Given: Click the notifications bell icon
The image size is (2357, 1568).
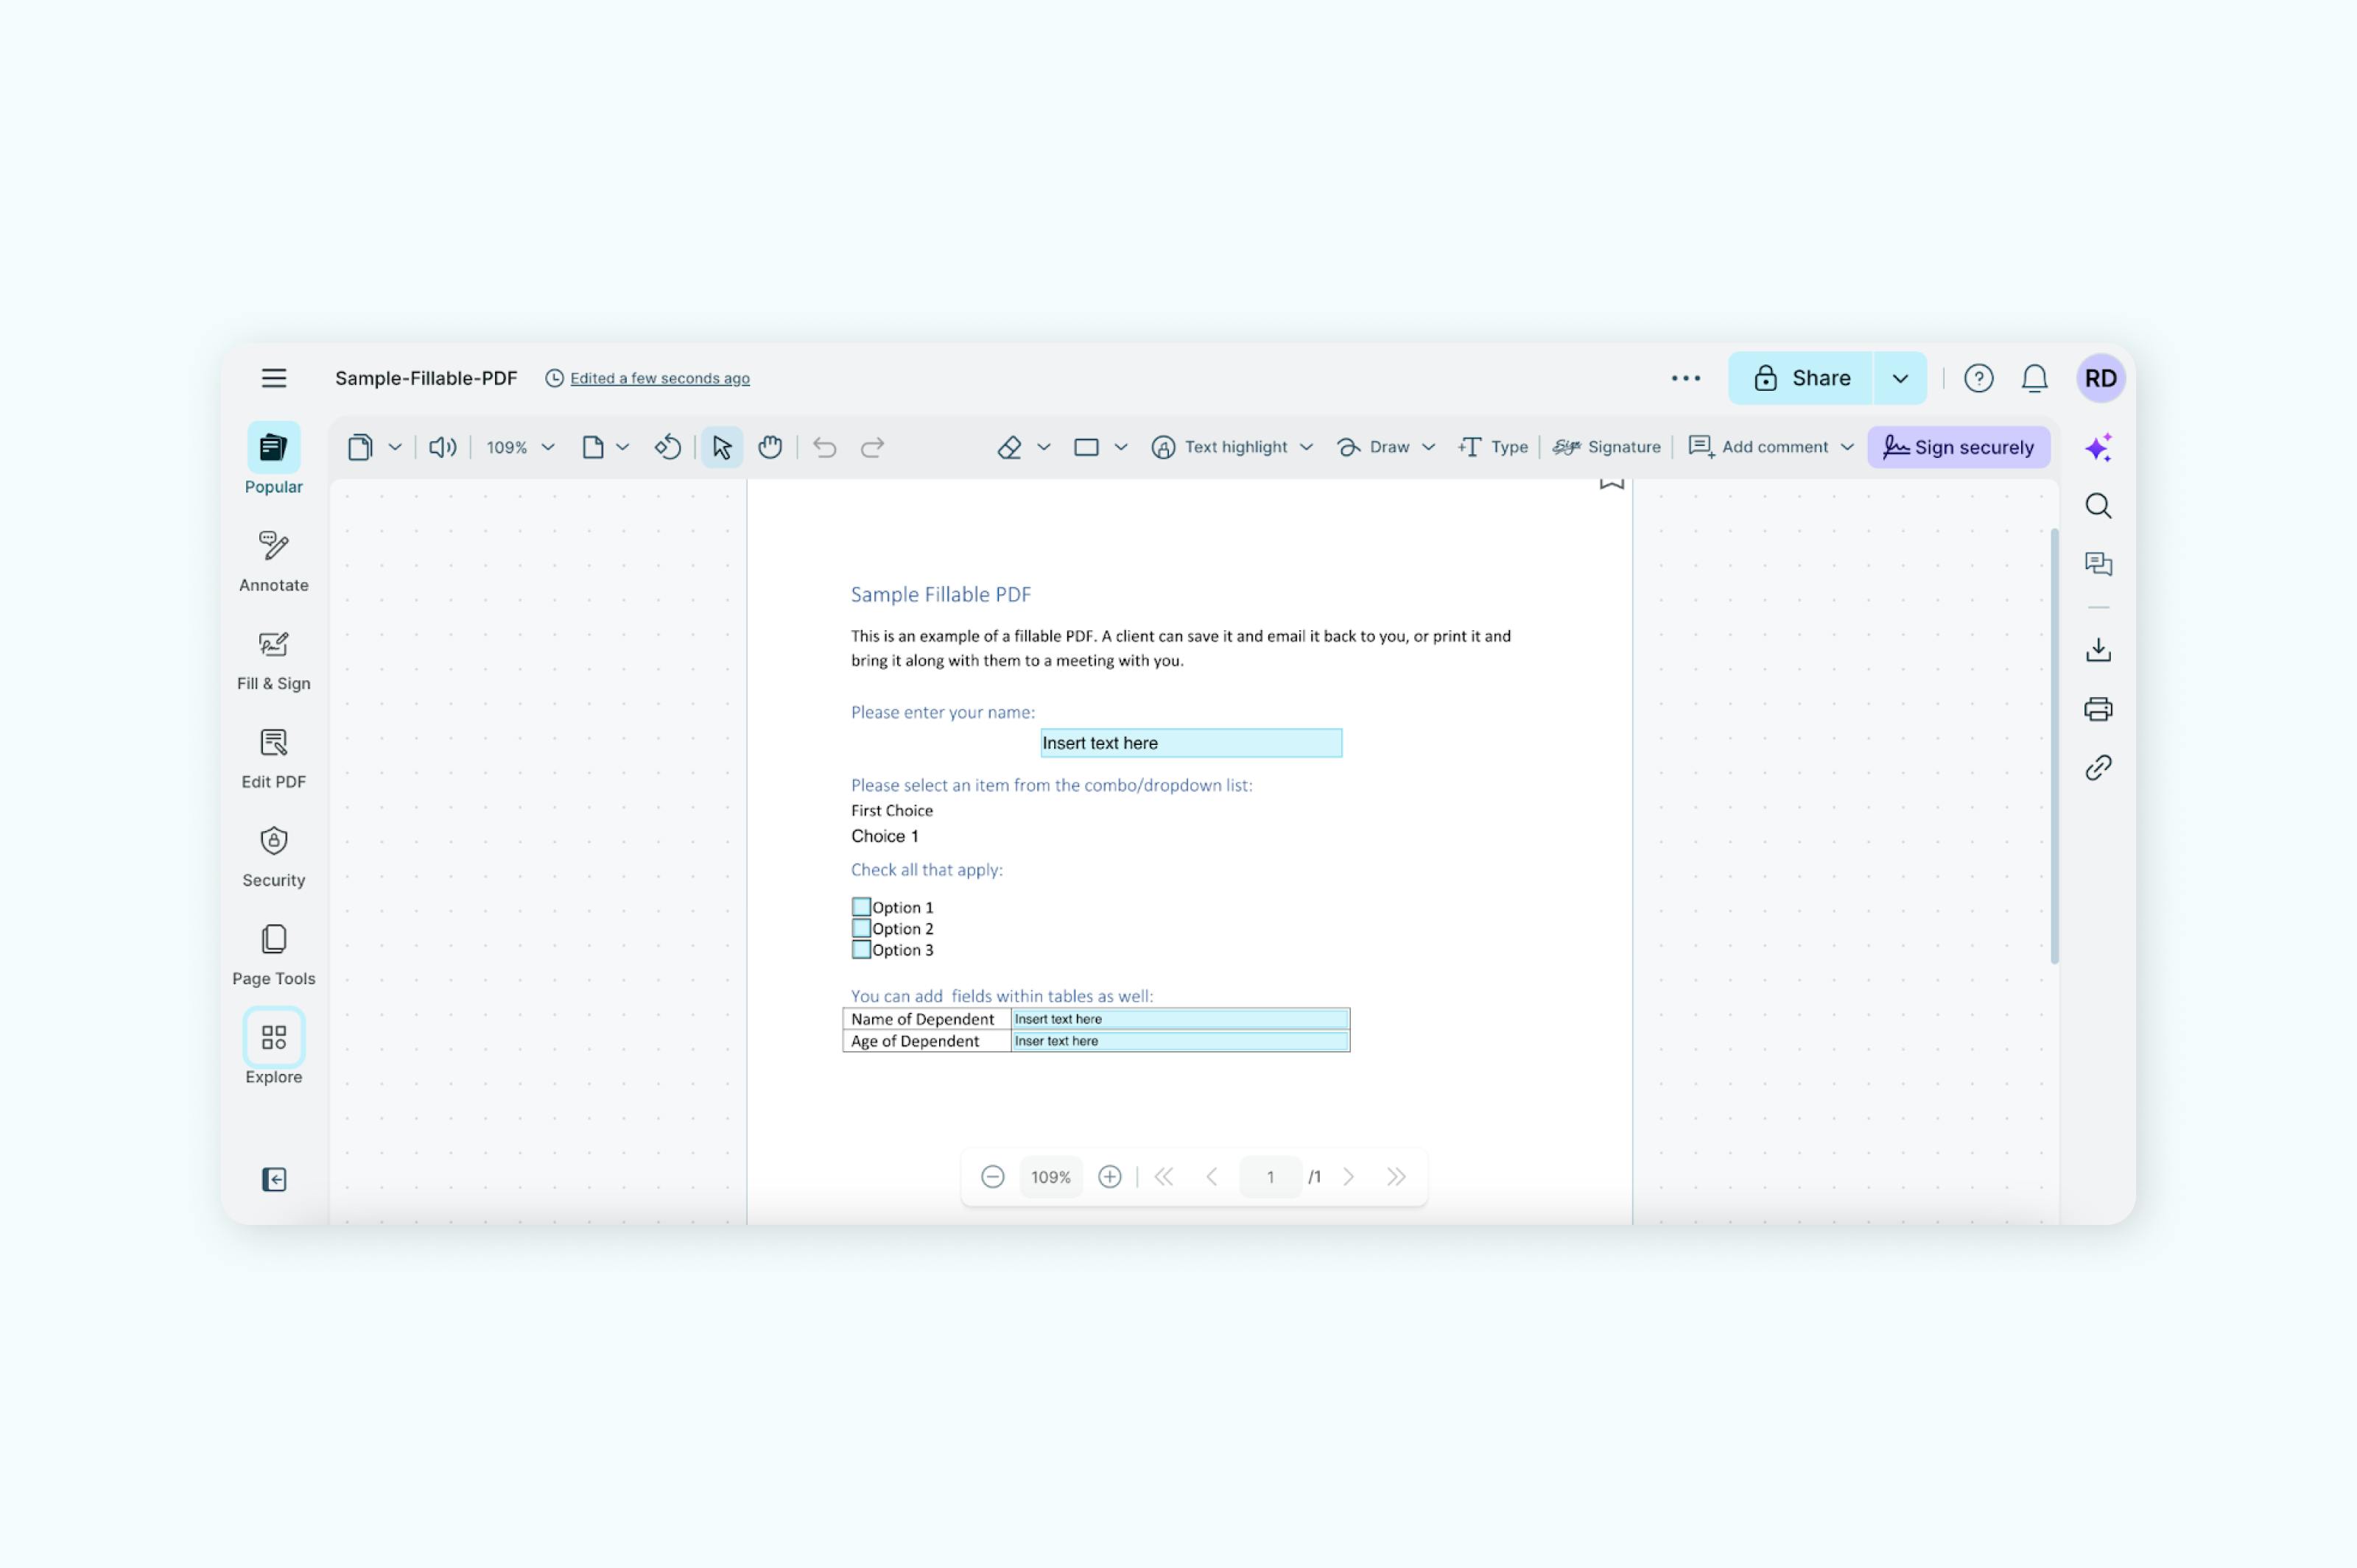Looking at the screenshot, I should [2034, 378].
